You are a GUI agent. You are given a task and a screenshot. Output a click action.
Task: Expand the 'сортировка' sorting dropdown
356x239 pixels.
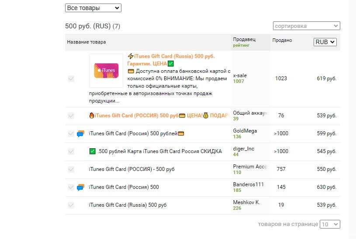coord(306,26)
